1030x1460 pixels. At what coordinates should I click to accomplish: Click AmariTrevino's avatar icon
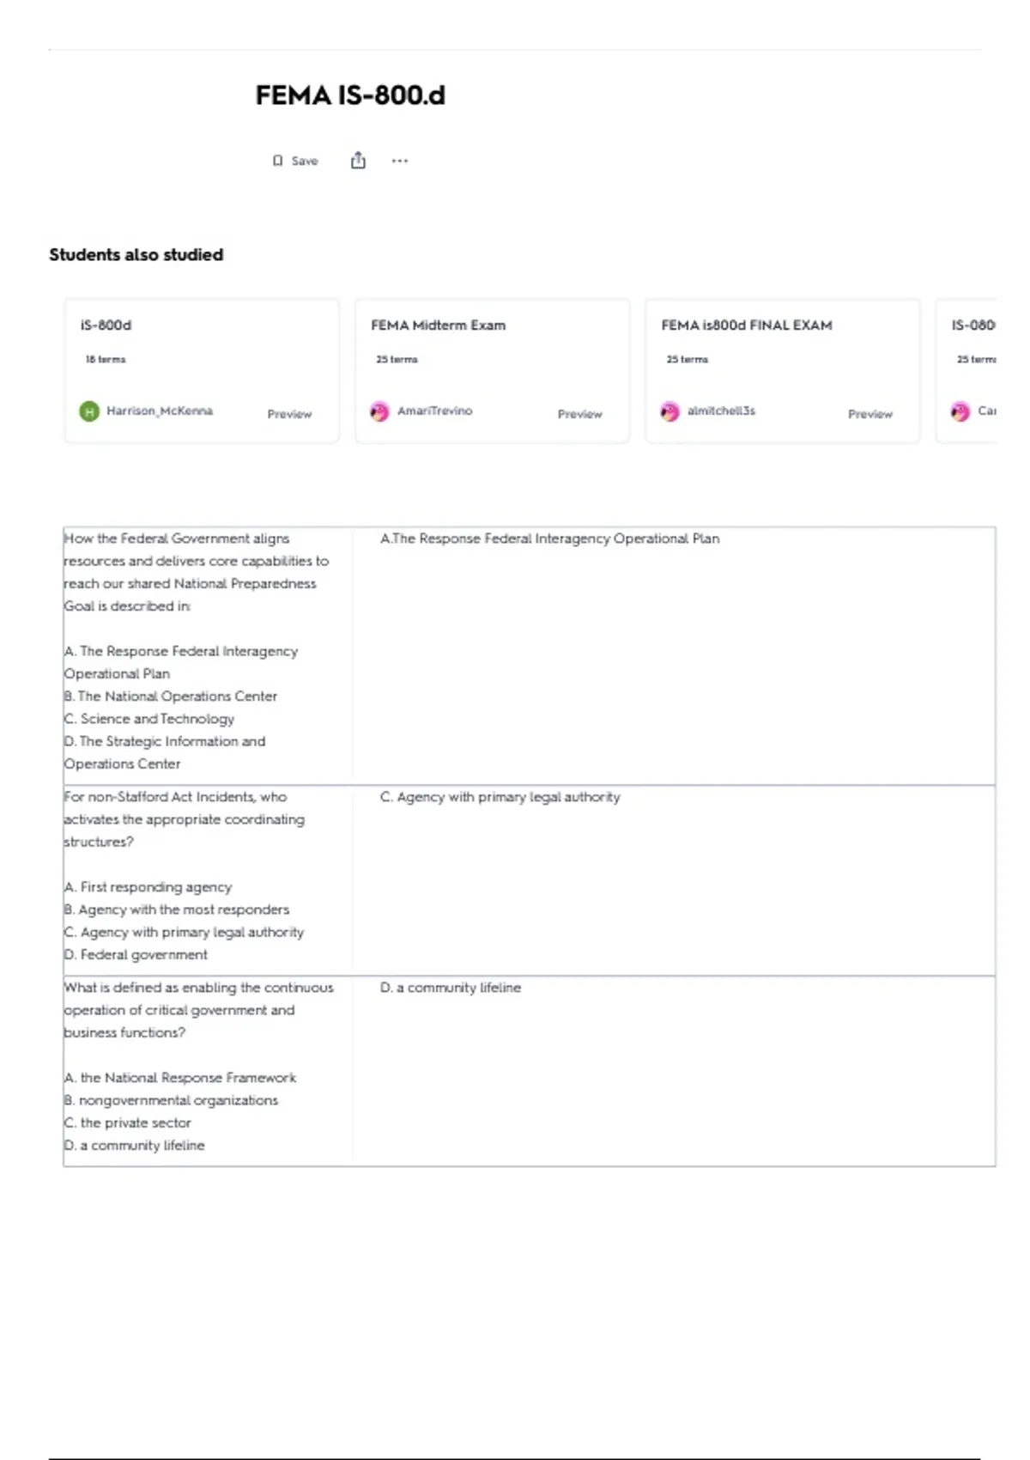379,411
